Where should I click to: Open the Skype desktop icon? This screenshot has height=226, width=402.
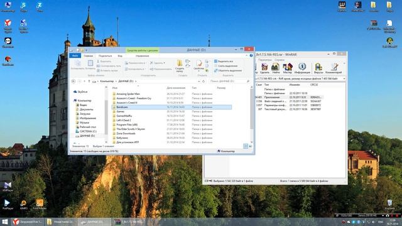(x=23, y=7)
